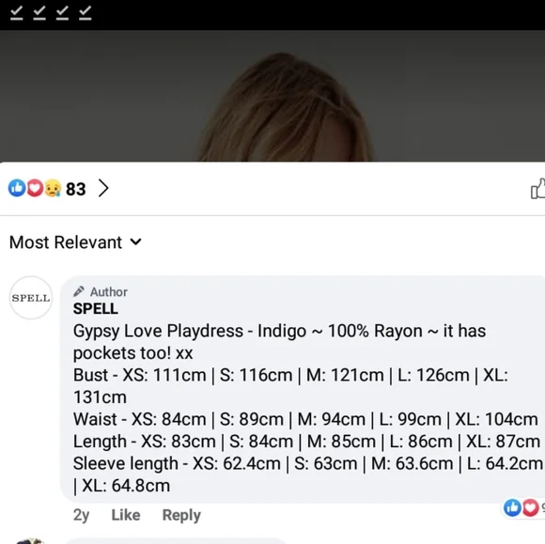545x544 pixels.
Task: Tap the first download-check icon in status bar
Action: [x=16, y=13]
